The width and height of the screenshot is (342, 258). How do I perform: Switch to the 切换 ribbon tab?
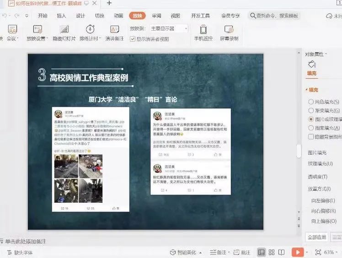[100, 16]
